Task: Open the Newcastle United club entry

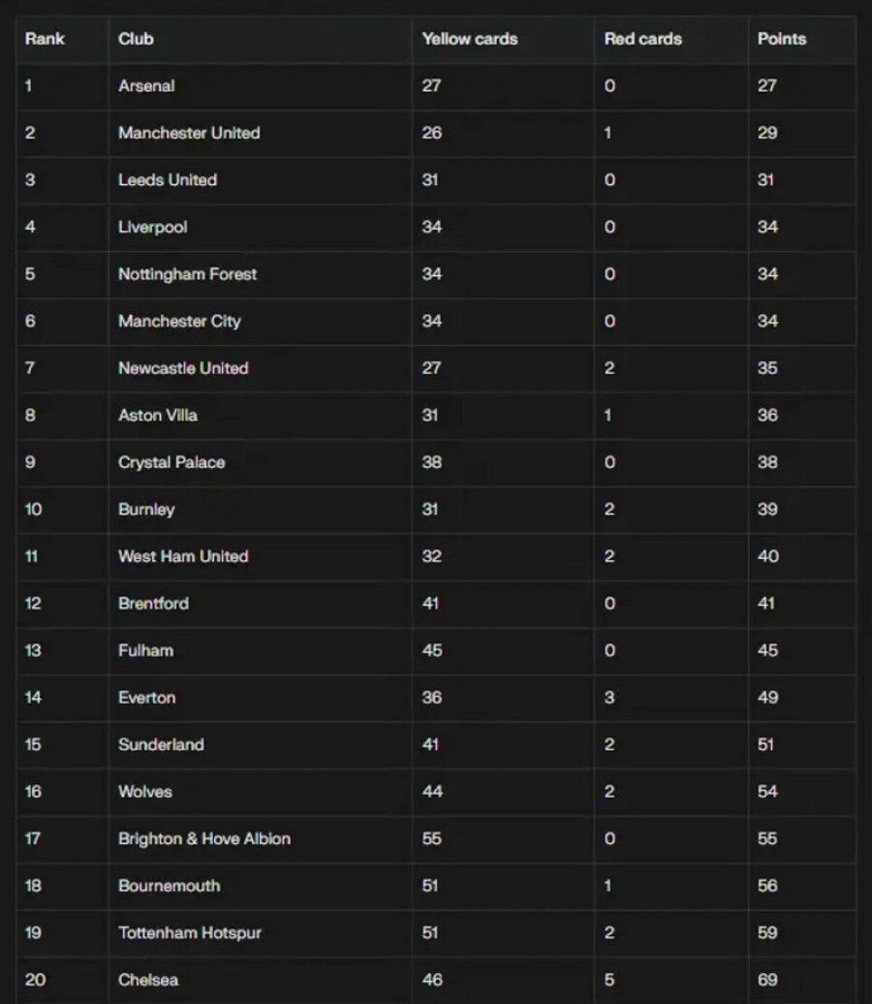Action: click(183, 368)
